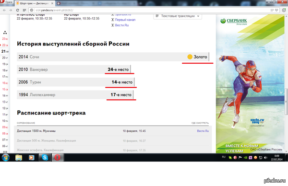
Task: Expand the Текстовые трансляции dropdown
Action: coord(178,16)
